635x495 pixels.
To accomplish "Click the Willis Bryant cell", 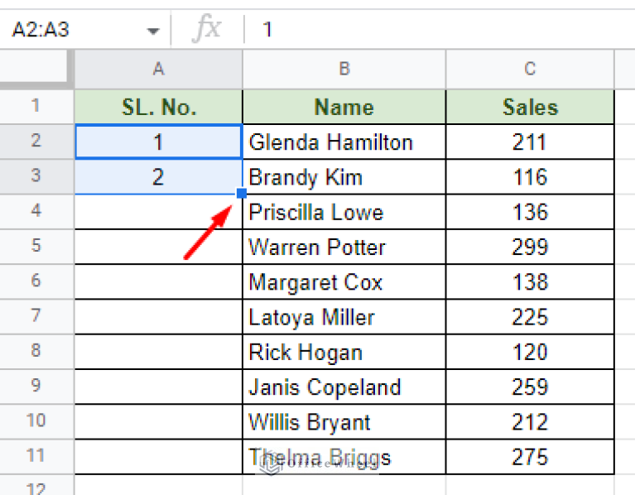I will point(344,422).
